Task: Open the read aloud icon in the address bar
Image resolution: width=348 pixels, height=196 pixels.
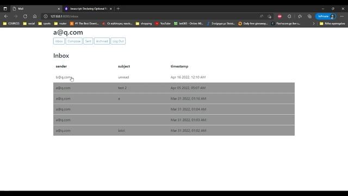Action: pyautogui.click(x=262, y=16)
